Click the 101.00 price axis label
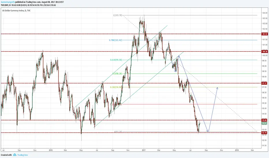269x158 pixels. (x=265, y=45)
